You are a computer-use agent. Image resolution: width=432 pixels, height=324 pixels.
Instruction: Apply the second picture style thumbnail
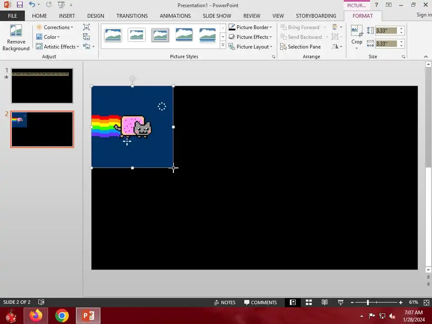point(136,35)
